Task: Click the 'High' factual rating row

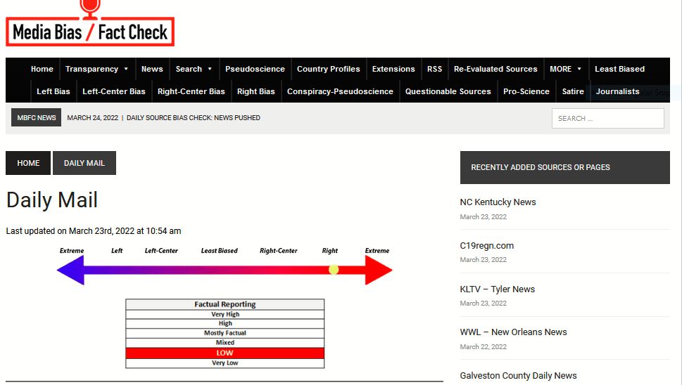Action: point(225,323)
